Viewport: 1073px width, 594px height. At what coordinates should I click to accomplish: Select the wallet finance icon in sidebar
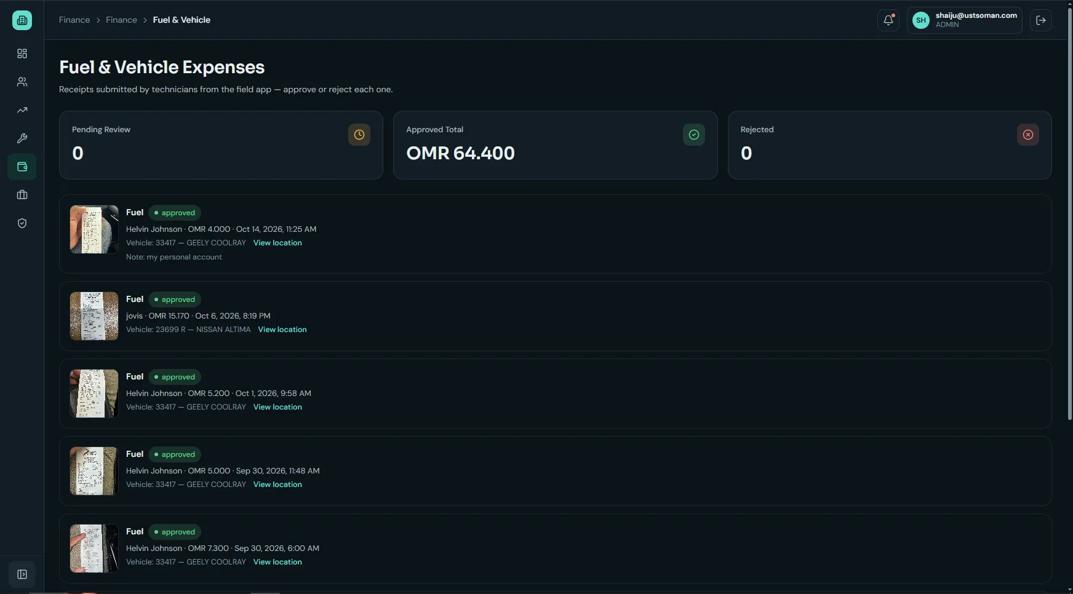(22, 167)
